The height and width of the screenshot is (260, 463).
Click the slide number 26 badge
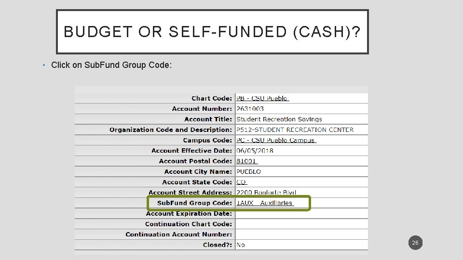pos(415,243)
